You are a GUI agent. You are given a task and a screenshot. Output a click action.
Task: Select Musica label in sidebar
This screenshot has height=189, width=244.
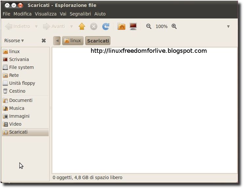[17, 108]
